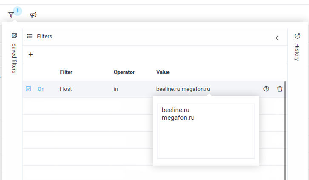
Task: Open the History clock icon
Action: point(297,36)
